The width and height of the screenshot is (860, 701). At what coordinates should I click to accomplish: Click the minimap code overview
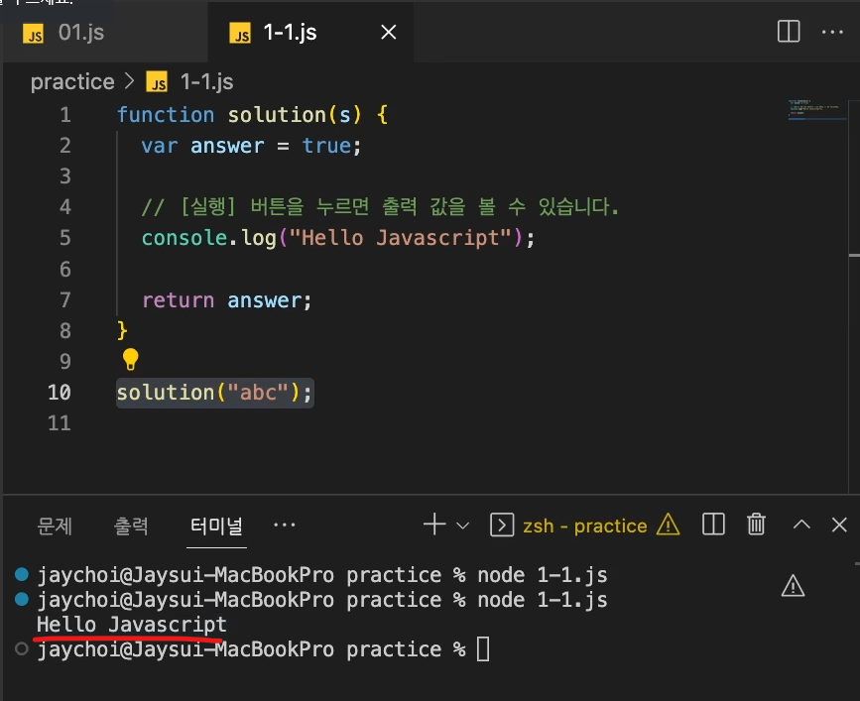pyautogui.click(x=816, y=110)
